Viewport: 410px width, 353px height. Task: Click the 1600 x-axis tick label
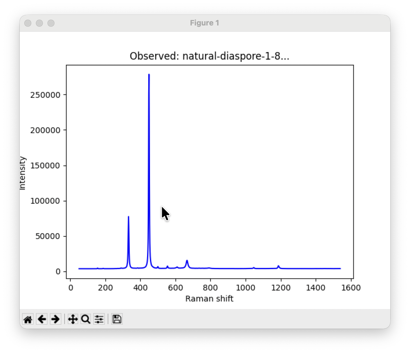pyautogui.click(x=351, y=288)
